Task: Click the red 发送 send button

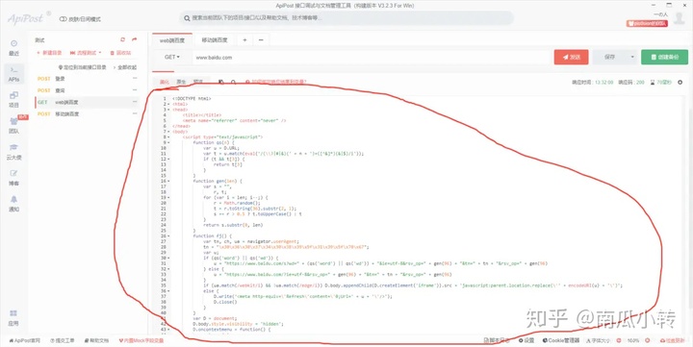Action: point(571,57)
